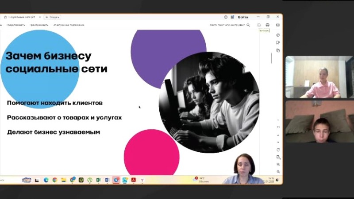Close the Социальные сети.pdf tab
Viewport: 354px width, 199px height.
point(40,17)
